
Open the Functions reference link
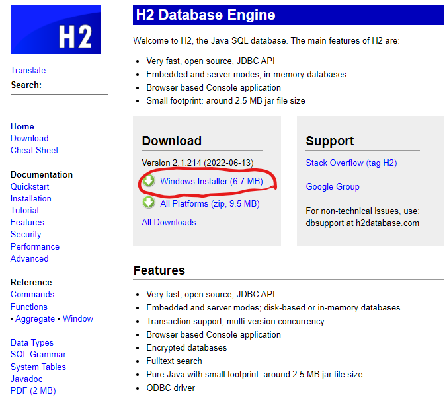pos(29,307)
